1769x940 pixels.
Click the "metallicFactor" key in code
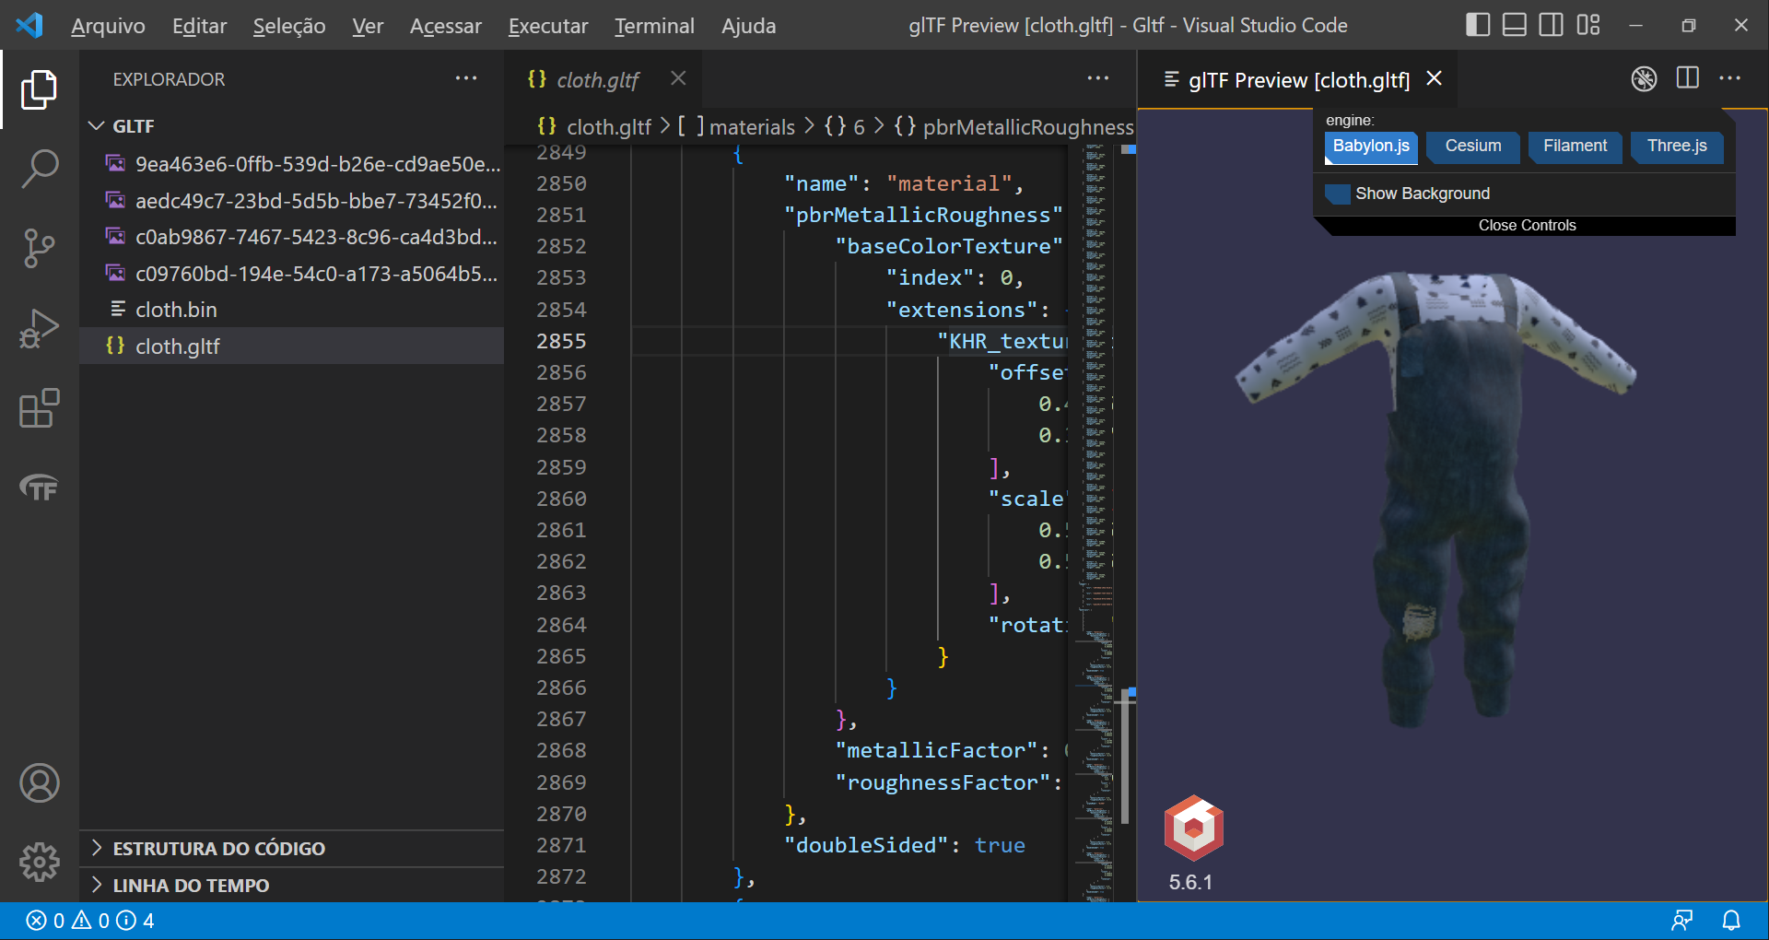click(935, 750)
